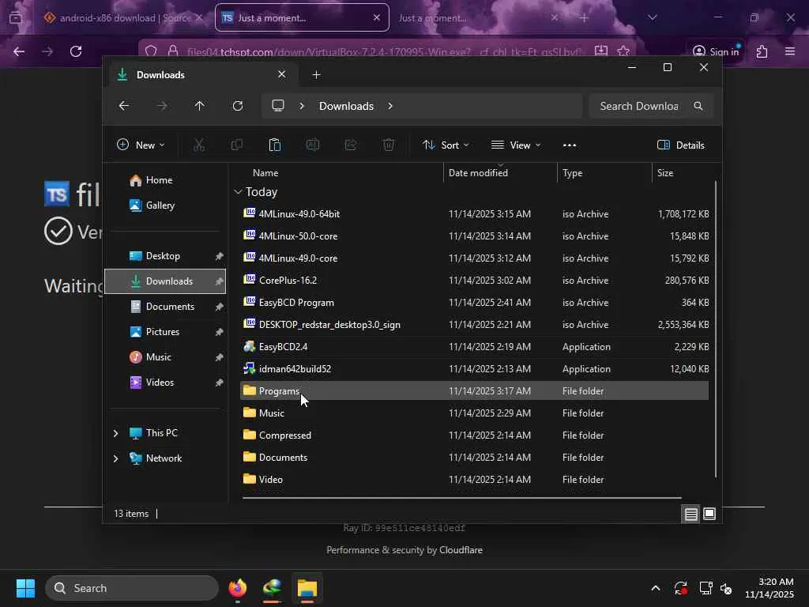Select DESKTOP_redstar_desktop3.0_sign file

[474, 325]
